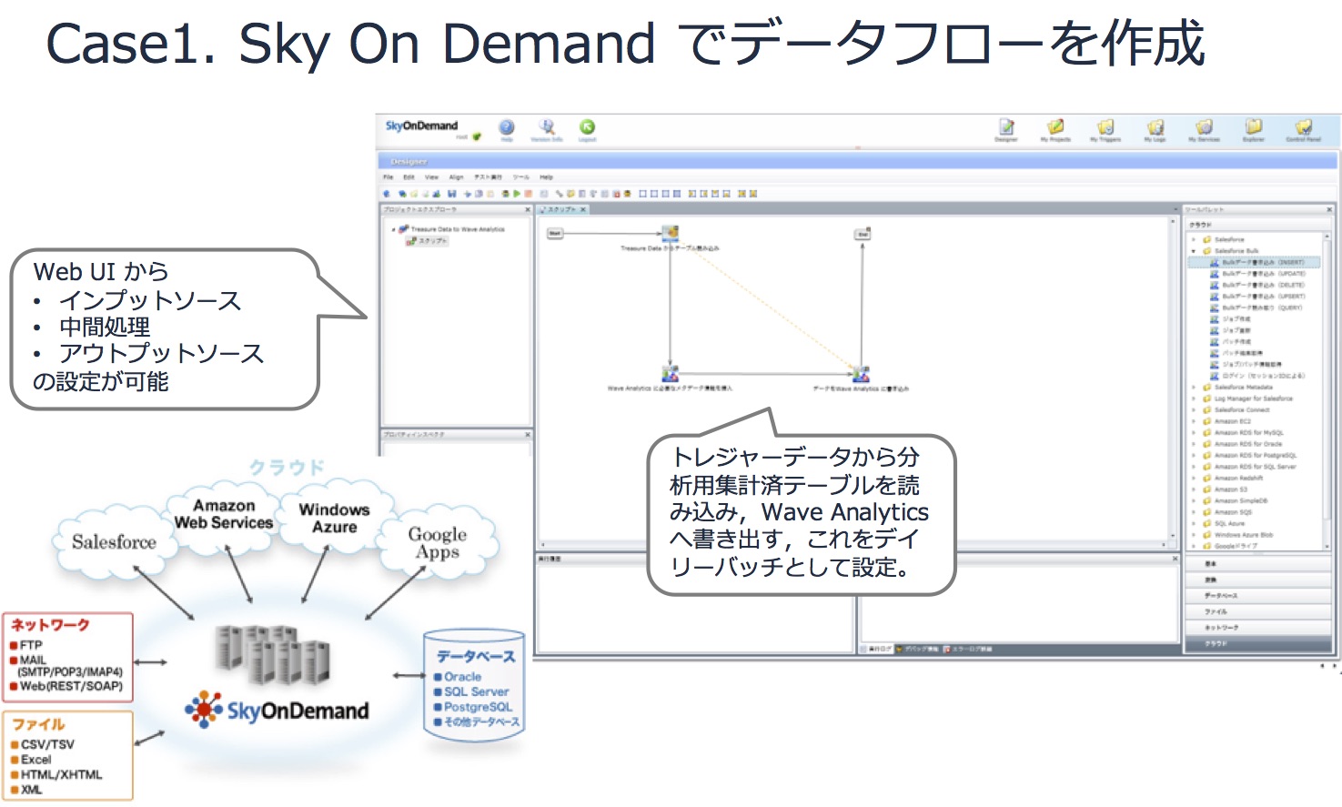
Task: Click the green Logout icon
Action: (588, 127)
